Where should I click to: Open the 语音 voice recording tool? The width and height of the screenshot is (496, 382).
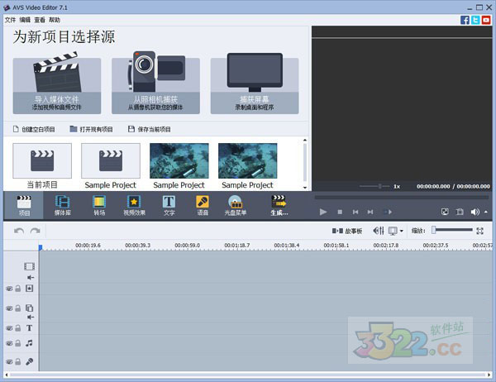point(203,205)
